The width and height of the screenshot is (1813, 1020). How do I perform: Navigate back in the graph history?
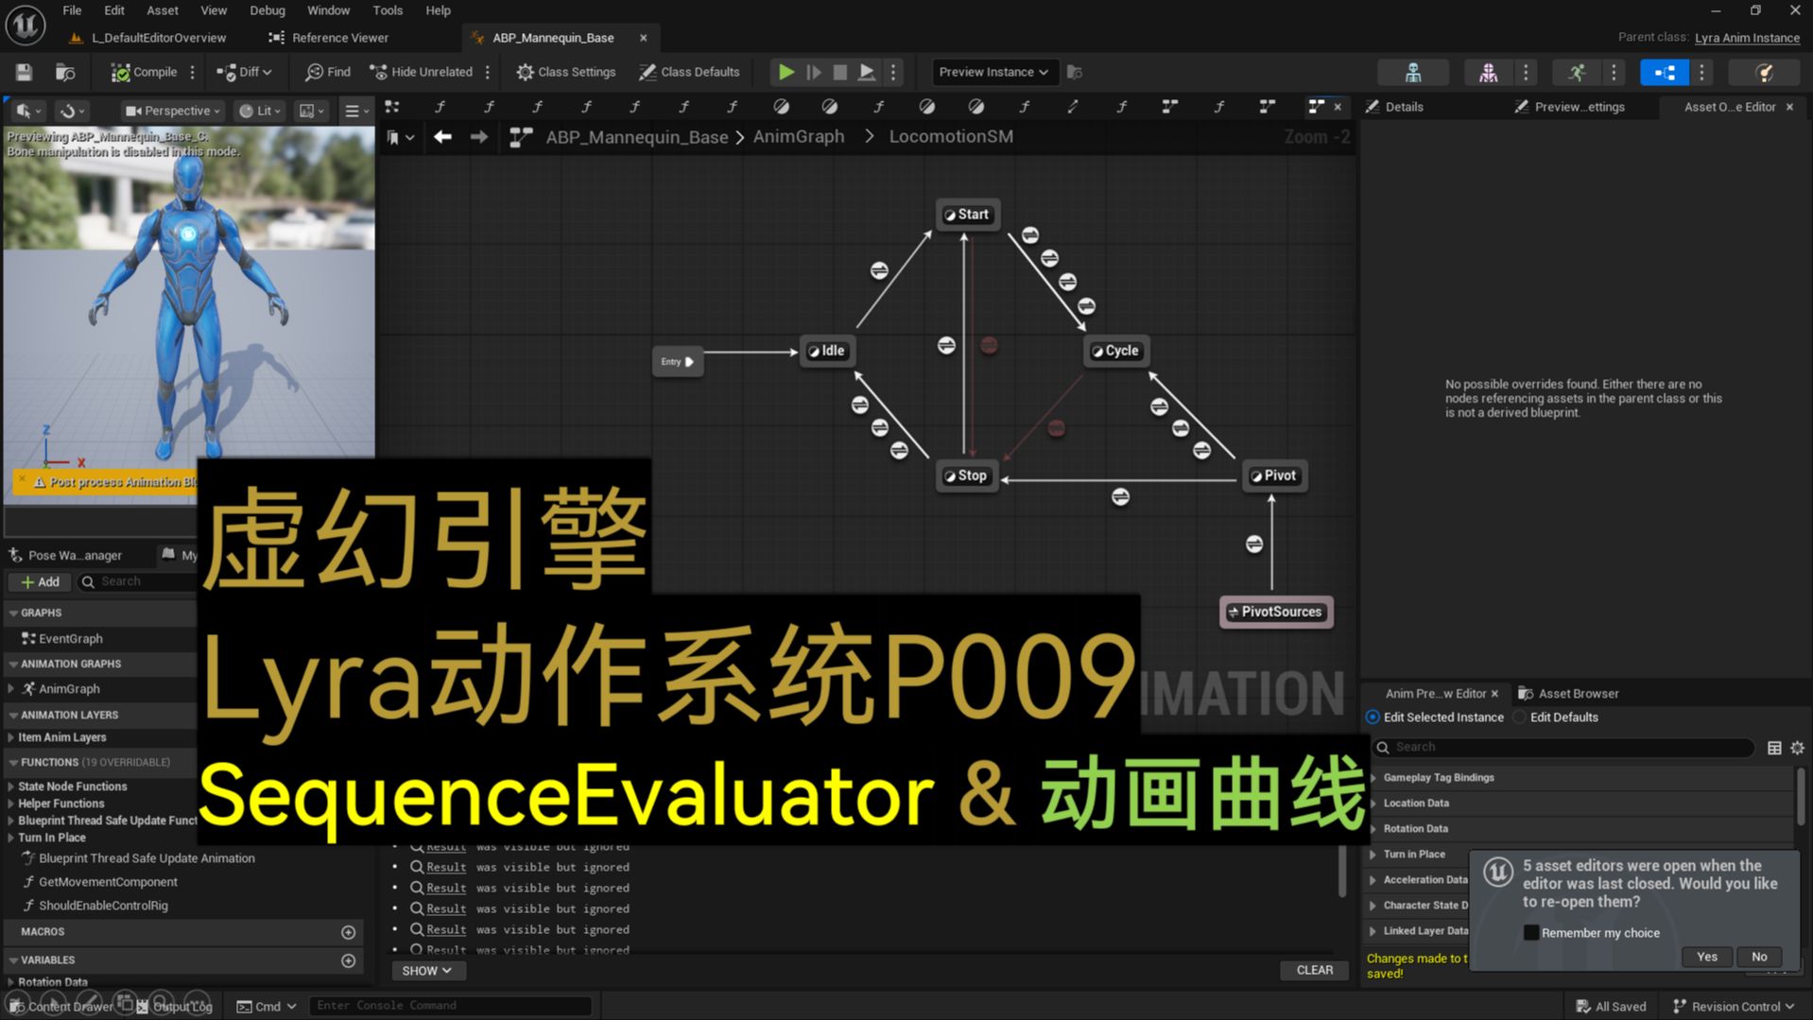click(442, 137)
